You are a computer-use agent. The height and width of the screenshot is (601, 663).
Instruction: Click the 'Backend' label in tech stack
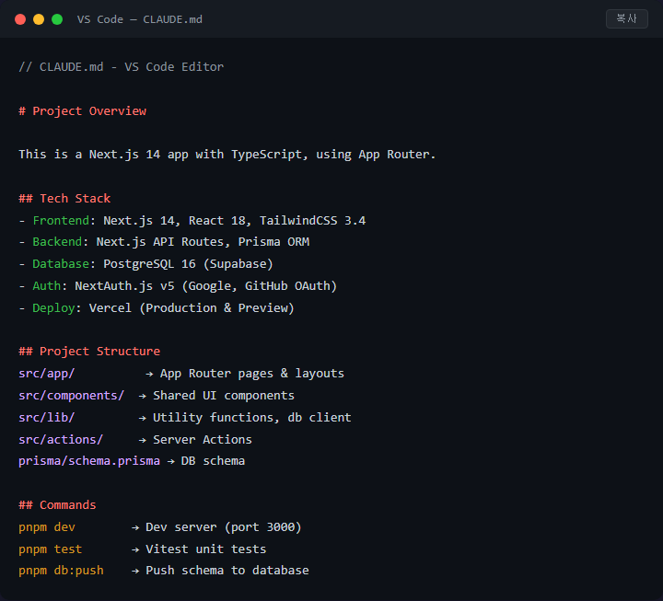click(x=57, y=242)
